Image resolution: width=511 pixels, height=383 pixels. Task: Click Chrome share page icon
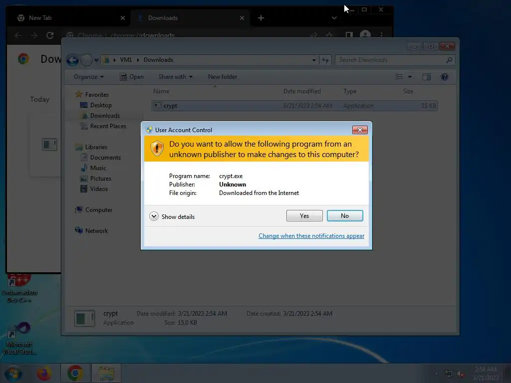coord(313,35)
